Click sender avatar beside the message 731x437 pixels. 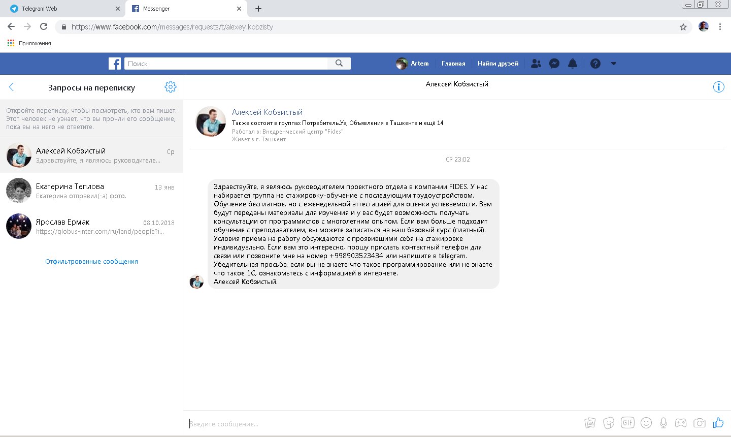(196, 282)
